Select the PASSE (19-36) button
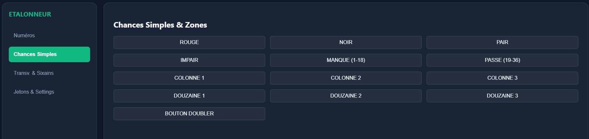 click(502, 60)
